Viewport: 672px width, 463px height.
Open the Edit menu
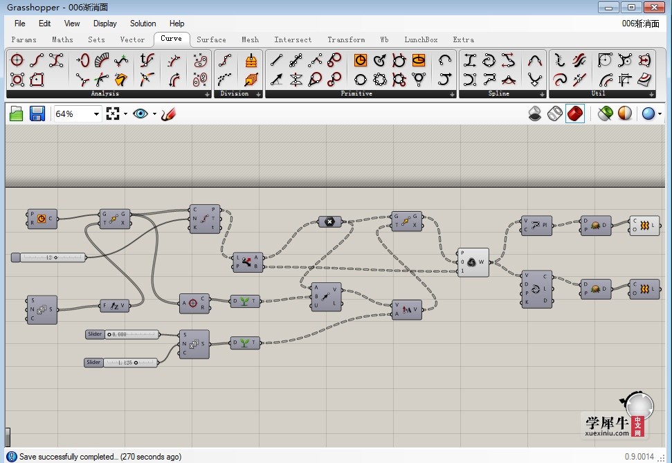[44, 24]
